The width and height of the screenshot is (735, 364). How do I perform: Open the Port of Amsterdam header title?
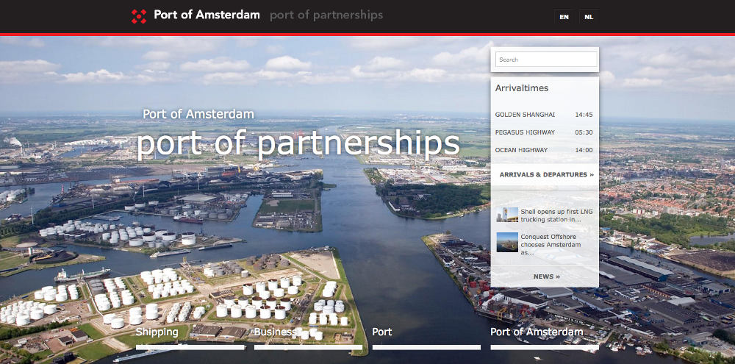click(207, 15)
